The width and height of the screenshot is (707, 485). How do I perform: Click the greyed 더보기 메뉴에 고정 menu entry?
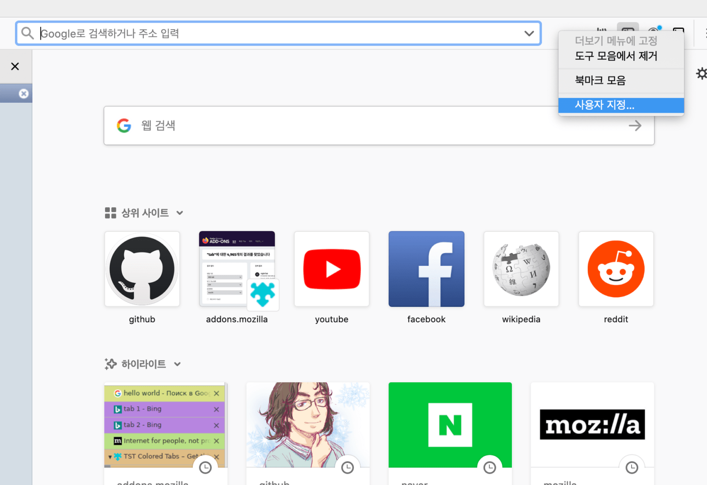(x=621, y=41)
